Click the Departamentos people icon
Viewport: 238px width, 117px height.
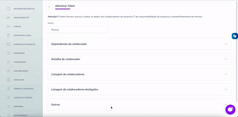pos(8,18)
